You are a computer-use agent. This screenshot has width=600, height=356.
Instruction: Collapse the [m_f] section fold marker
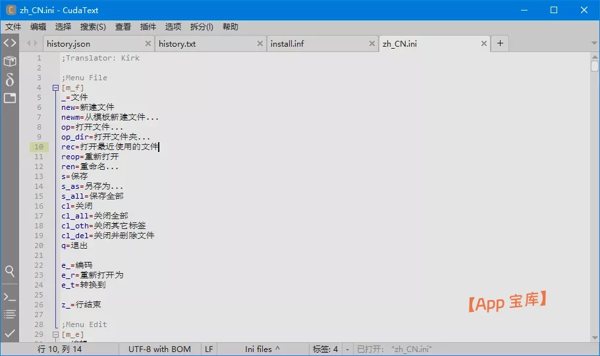55,88
